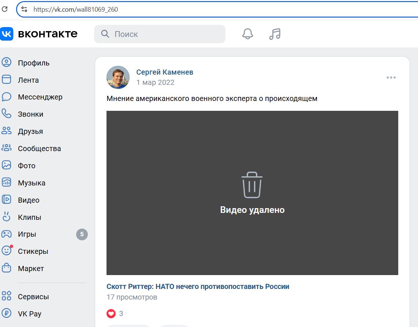This screenshot has width=418, height=327.
Task: Select Видео in the left menu
Action: pyautogui.click(x=29, y=200)
